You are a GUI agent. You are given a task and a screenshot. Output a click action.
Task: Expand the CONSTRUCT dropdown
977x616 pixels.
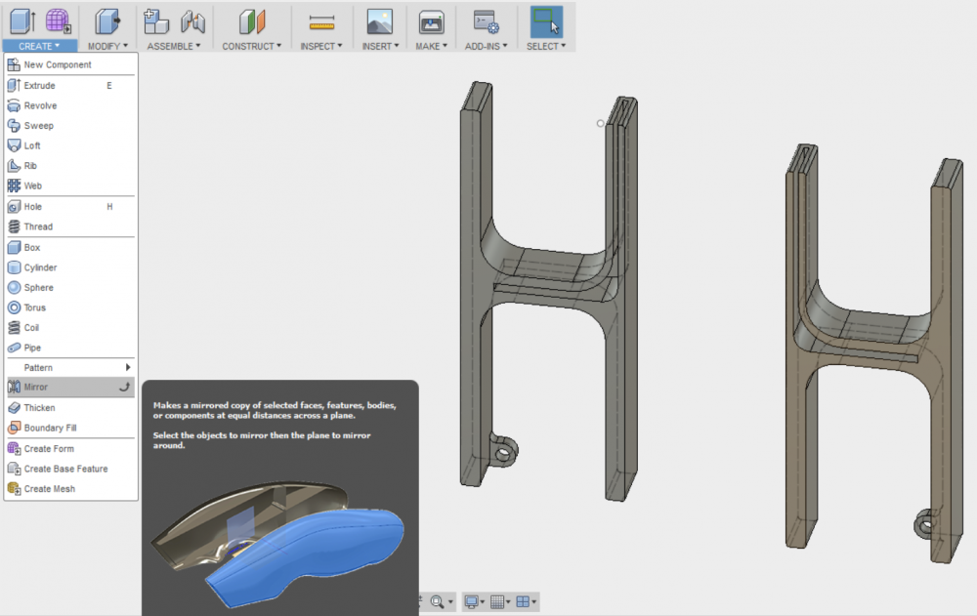click(251, 46)
